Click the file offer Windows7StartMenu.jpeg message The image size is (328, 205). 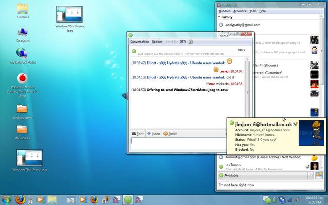[180, 90]
